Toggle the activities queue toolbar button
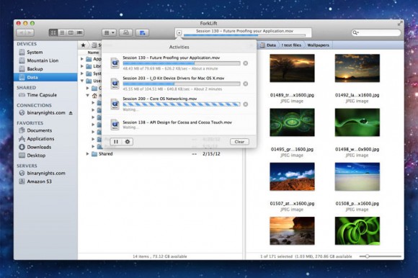418x278 pixels. pos(143,32)
